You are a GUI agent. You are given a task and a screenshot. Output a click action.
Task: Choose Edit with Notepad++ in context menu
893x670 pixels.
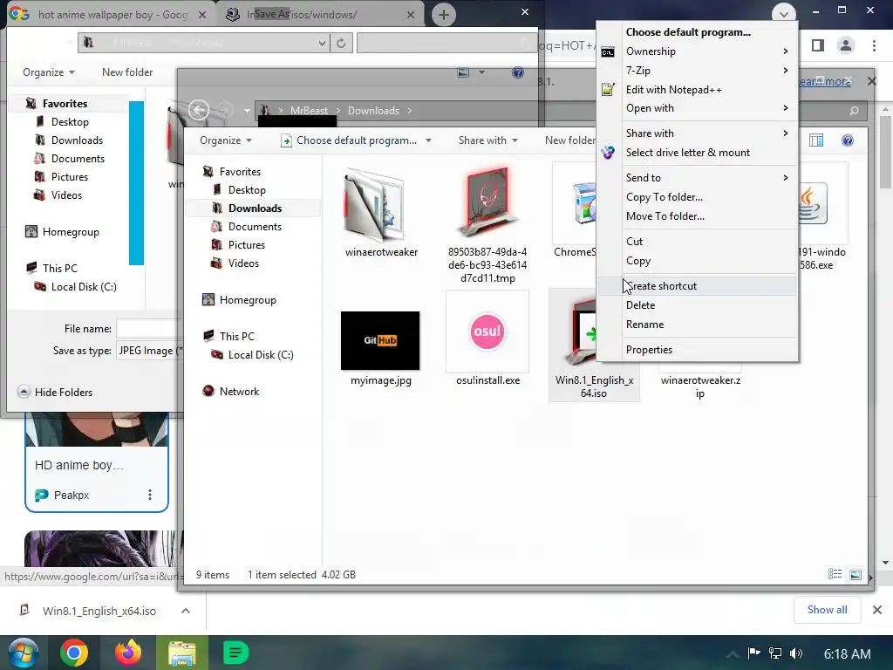(x=697, y=90)
